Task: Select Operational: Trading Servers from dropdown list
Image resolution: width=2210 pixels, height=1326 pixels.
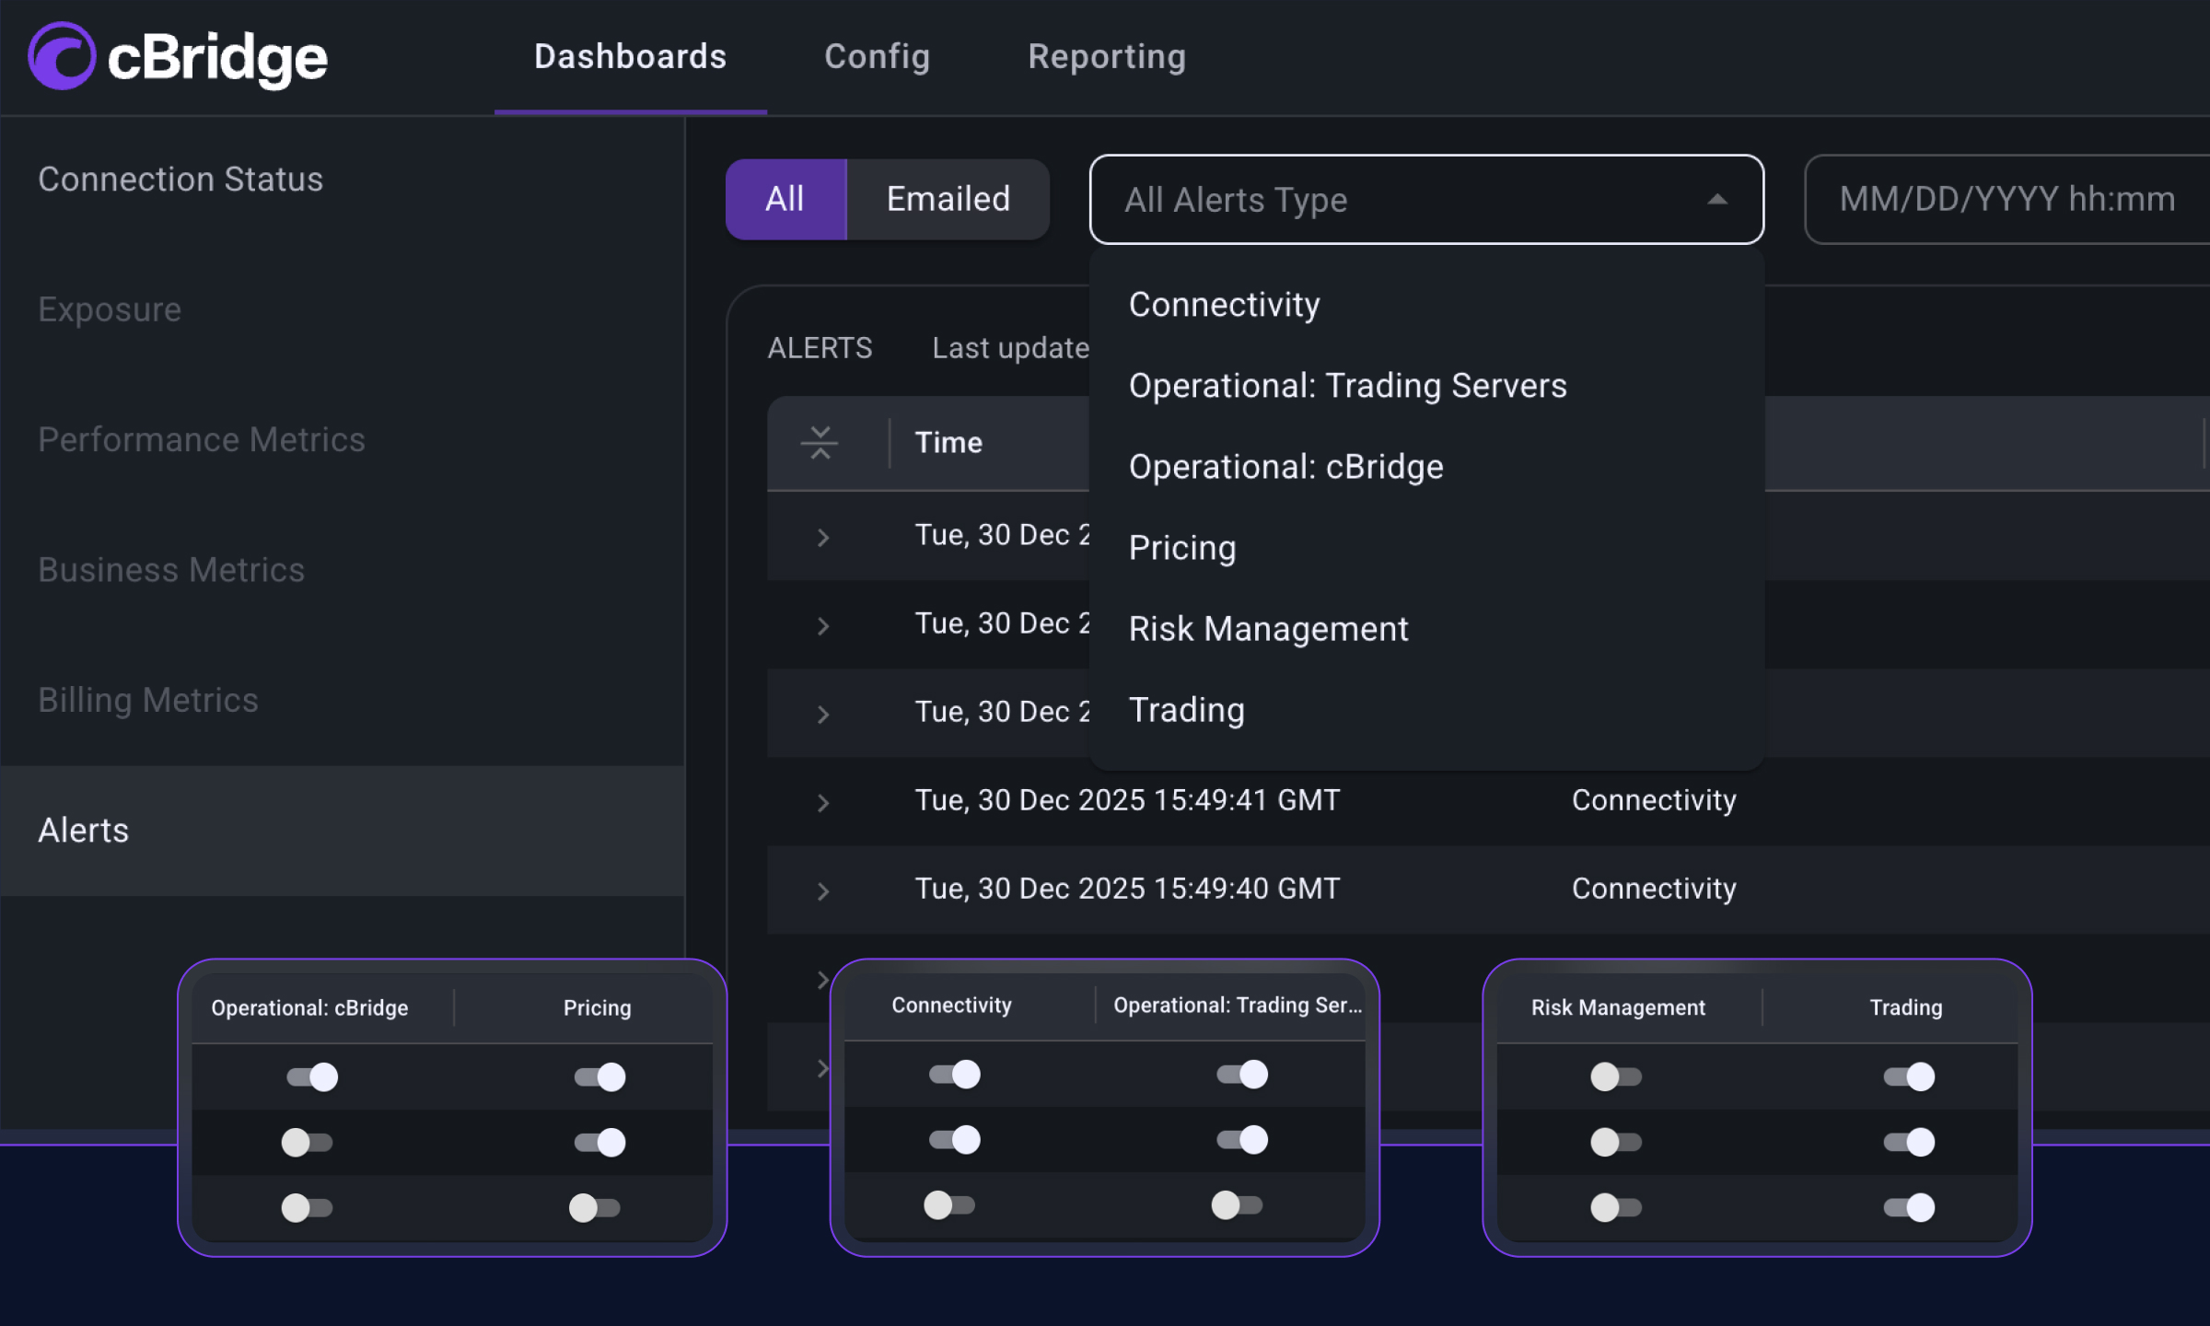Action: [1347, 386]
